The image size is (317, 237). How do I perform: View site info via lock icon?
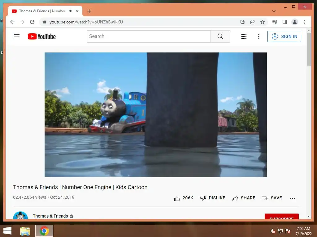45,22
